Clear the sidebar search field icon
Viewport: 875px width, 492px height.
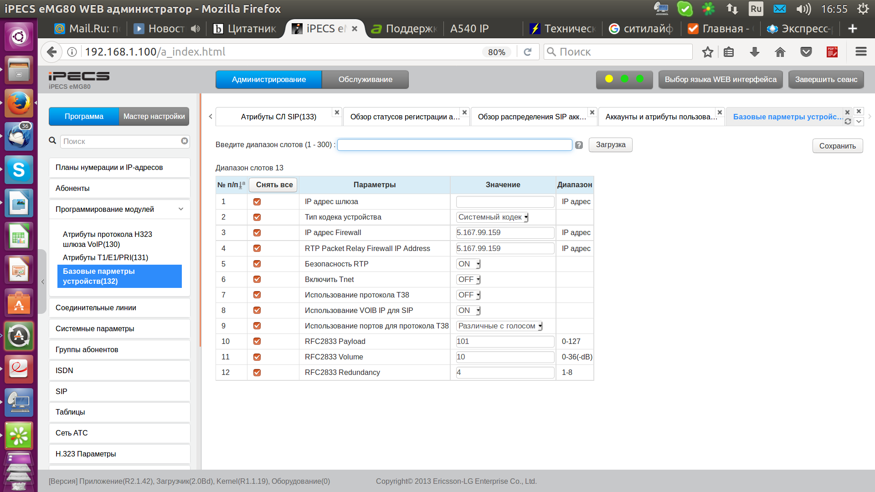point(184,141)
